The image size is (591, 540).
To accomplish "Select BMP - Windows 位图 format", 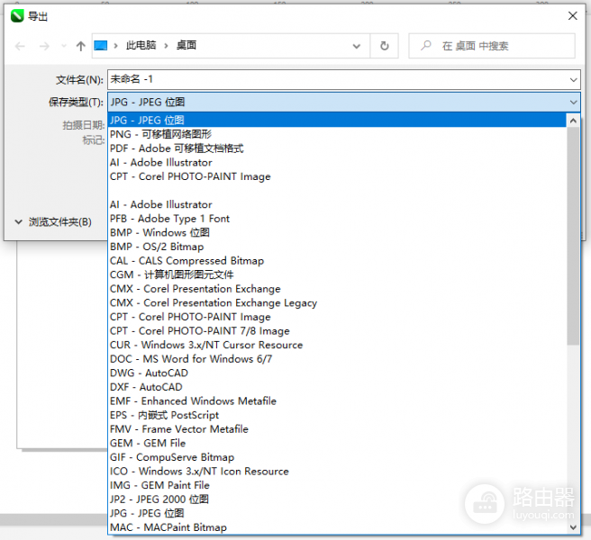I will [337, 232].
